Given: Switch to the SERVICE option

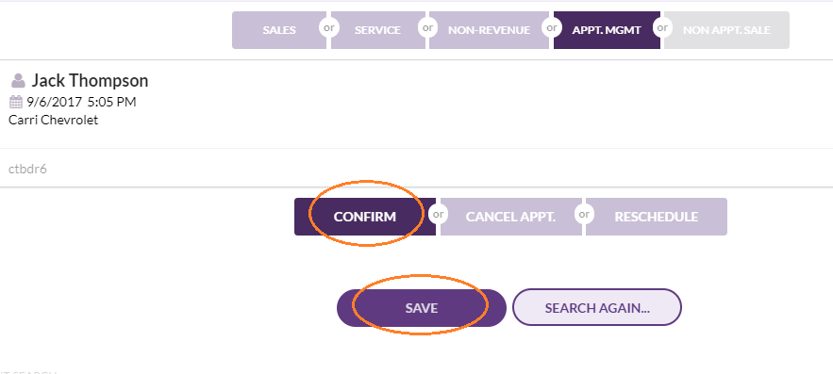Looking at the screenshot, I should tap(377, 30).
